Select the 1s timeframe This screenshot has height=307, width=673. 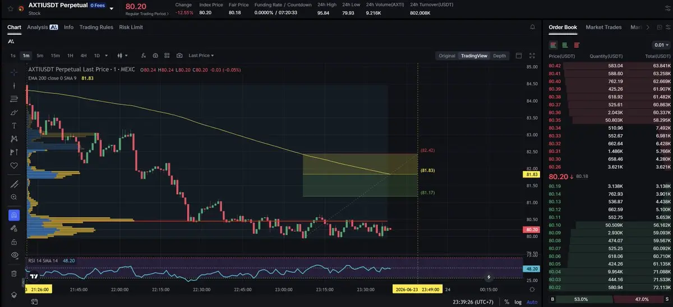pyautogui.click(x=13, y=56)
